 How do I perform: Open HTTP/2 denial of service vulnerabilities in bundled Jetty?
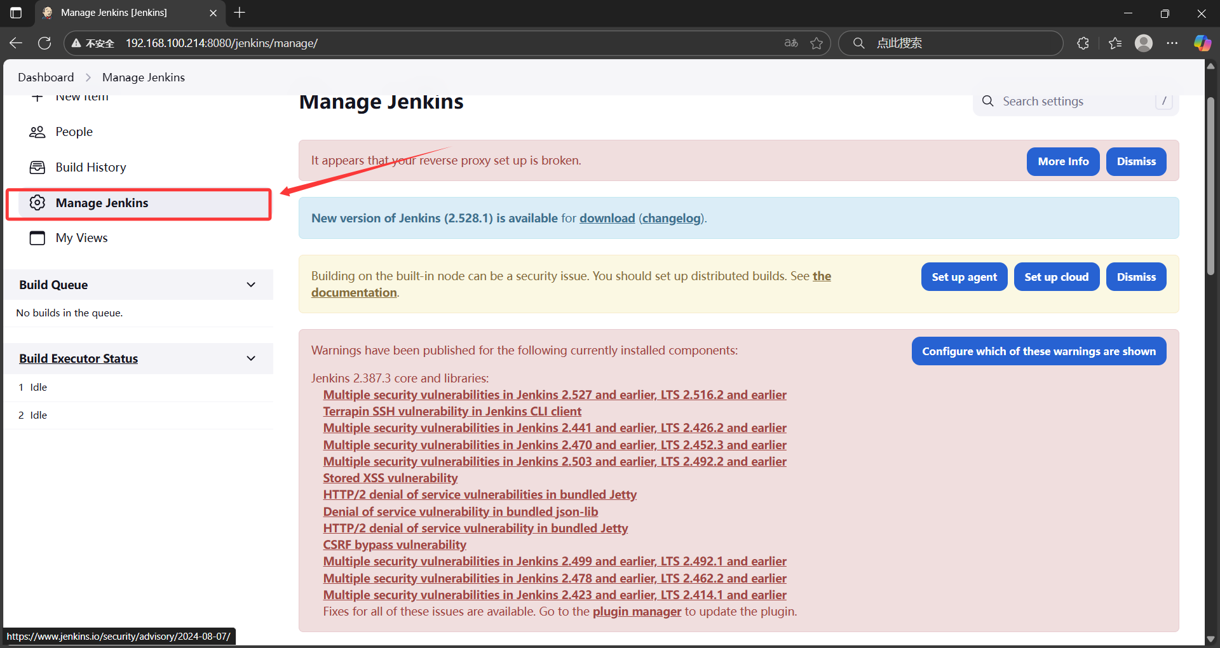[480, 494]
